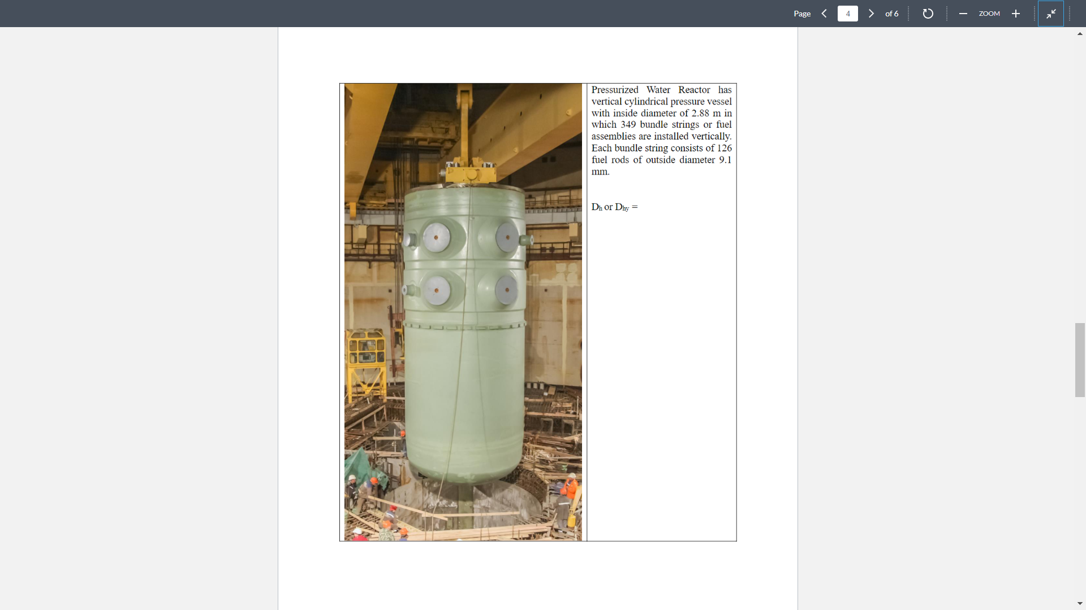This screenshot has width=1086, height=610.
Task: Zoom in using the plus icon
Action: point(1016,13)
